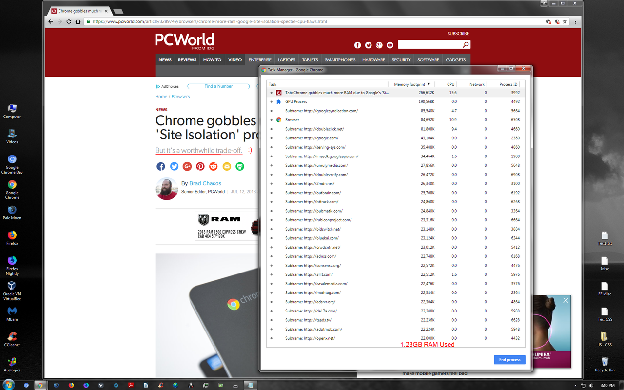The width and height of the screenshot is (624, 390).
Task: Bookmark this page with the star icon
Action: [565, 21]
